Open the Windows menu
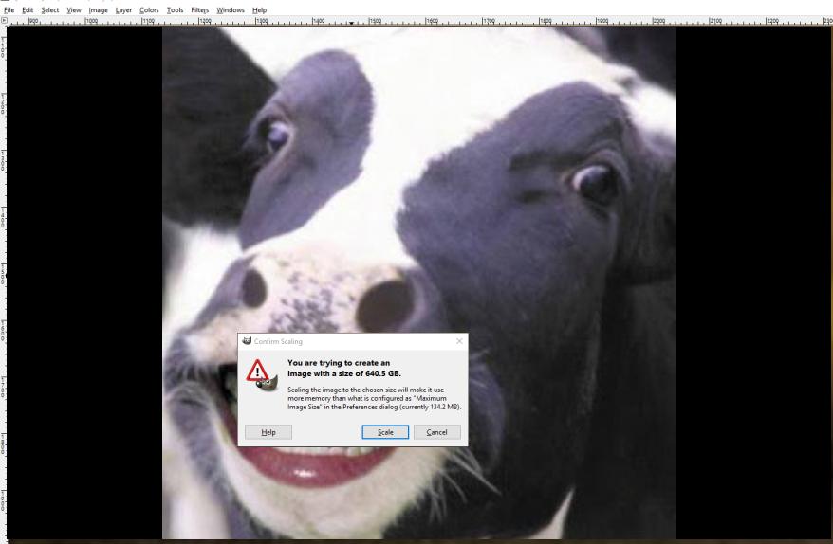This screenshot has width=833, height=544. coord(230,9)
